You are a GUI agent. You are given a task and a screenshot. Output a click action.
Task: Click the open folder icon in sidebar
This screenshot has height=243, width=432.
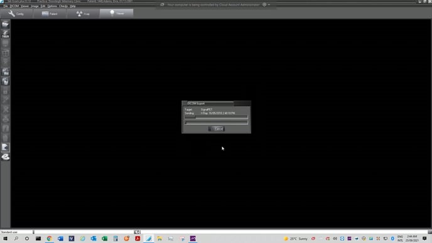point(5,24)
